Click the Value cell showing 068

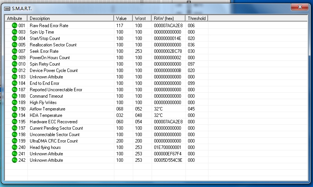[120, 109]
